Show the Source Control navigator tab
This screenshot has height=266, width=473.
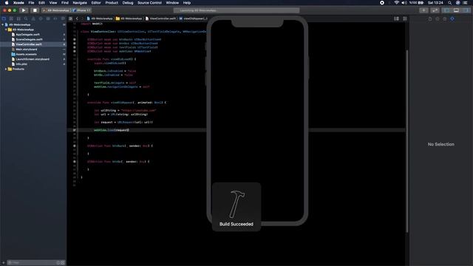tap(11, 18)
